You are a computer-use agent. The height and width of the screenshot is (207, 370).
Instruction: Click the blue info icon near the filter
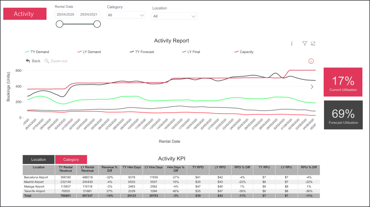click(x=291, y=43)
